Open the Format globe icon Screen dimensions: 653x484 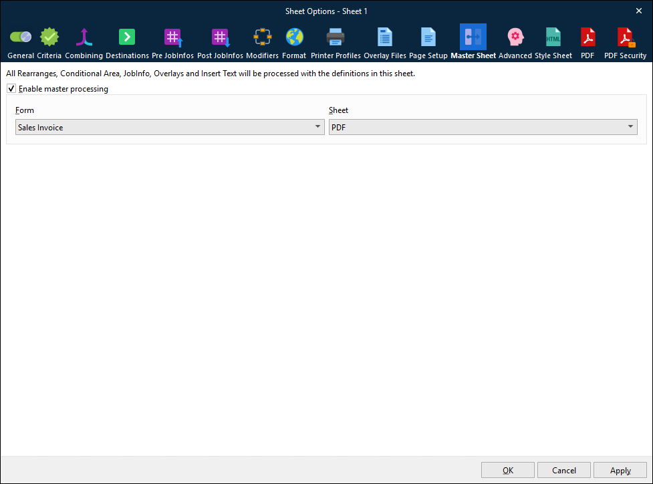click(x=294, y=37)
